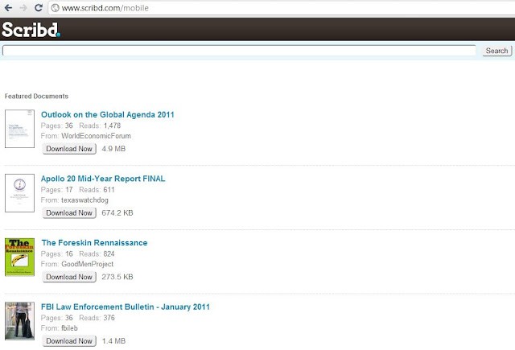
Task: Download The Foreskin Rennaissance document
Action: tap(69, 277)
